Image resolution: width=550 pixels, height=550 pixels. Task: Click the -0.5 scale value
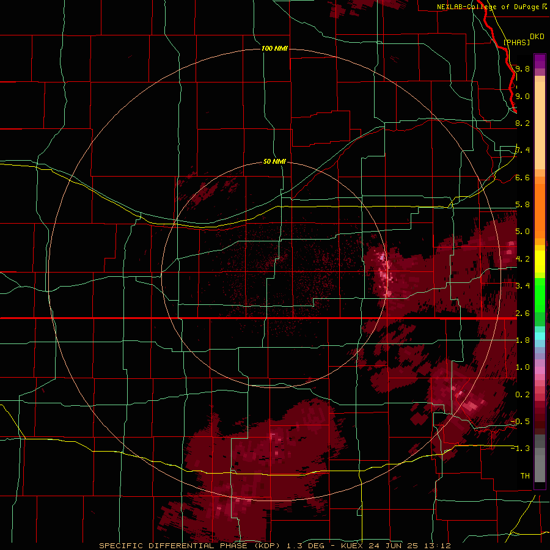pos(520,421)
